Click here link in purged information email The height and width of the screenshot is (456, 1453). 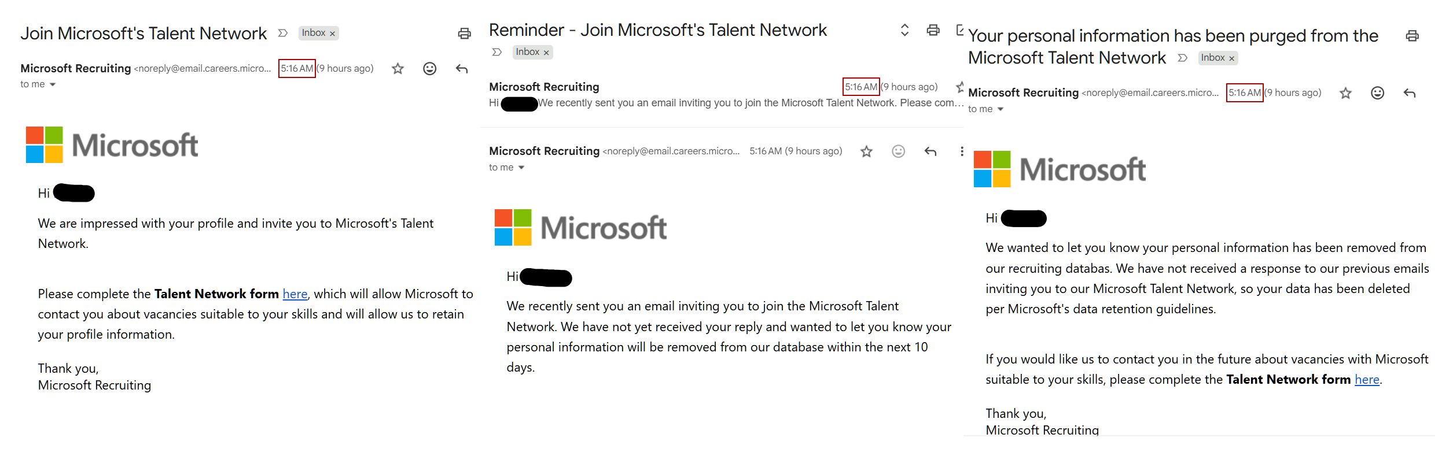pos(1367,379)
